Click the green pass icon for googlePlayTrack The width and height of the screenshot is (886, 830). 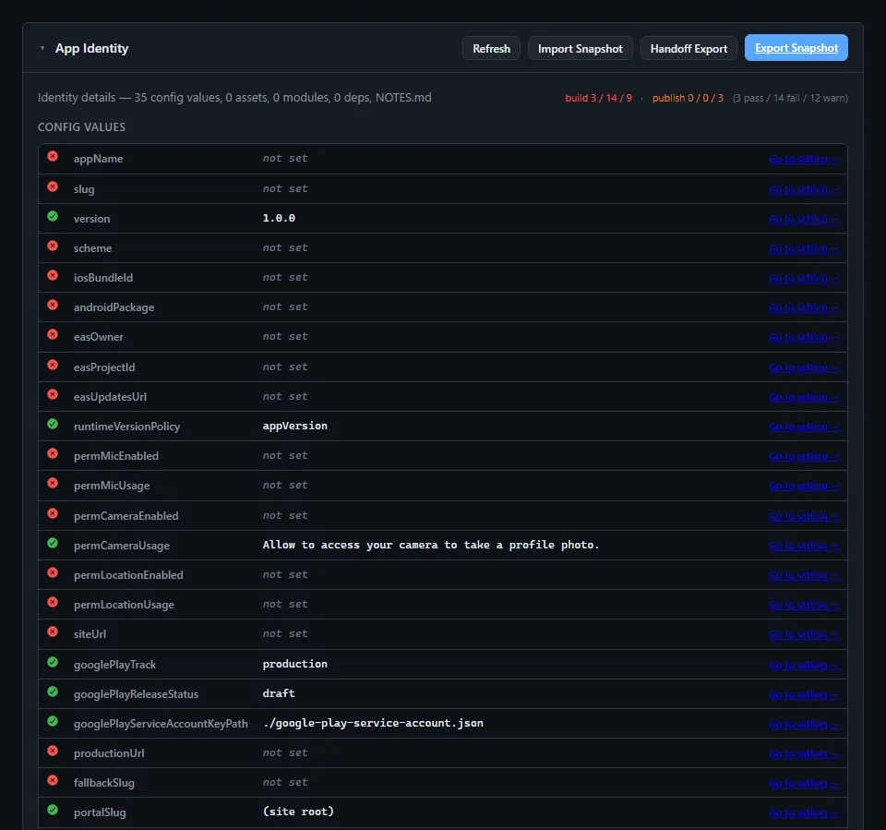click(53, 662)
